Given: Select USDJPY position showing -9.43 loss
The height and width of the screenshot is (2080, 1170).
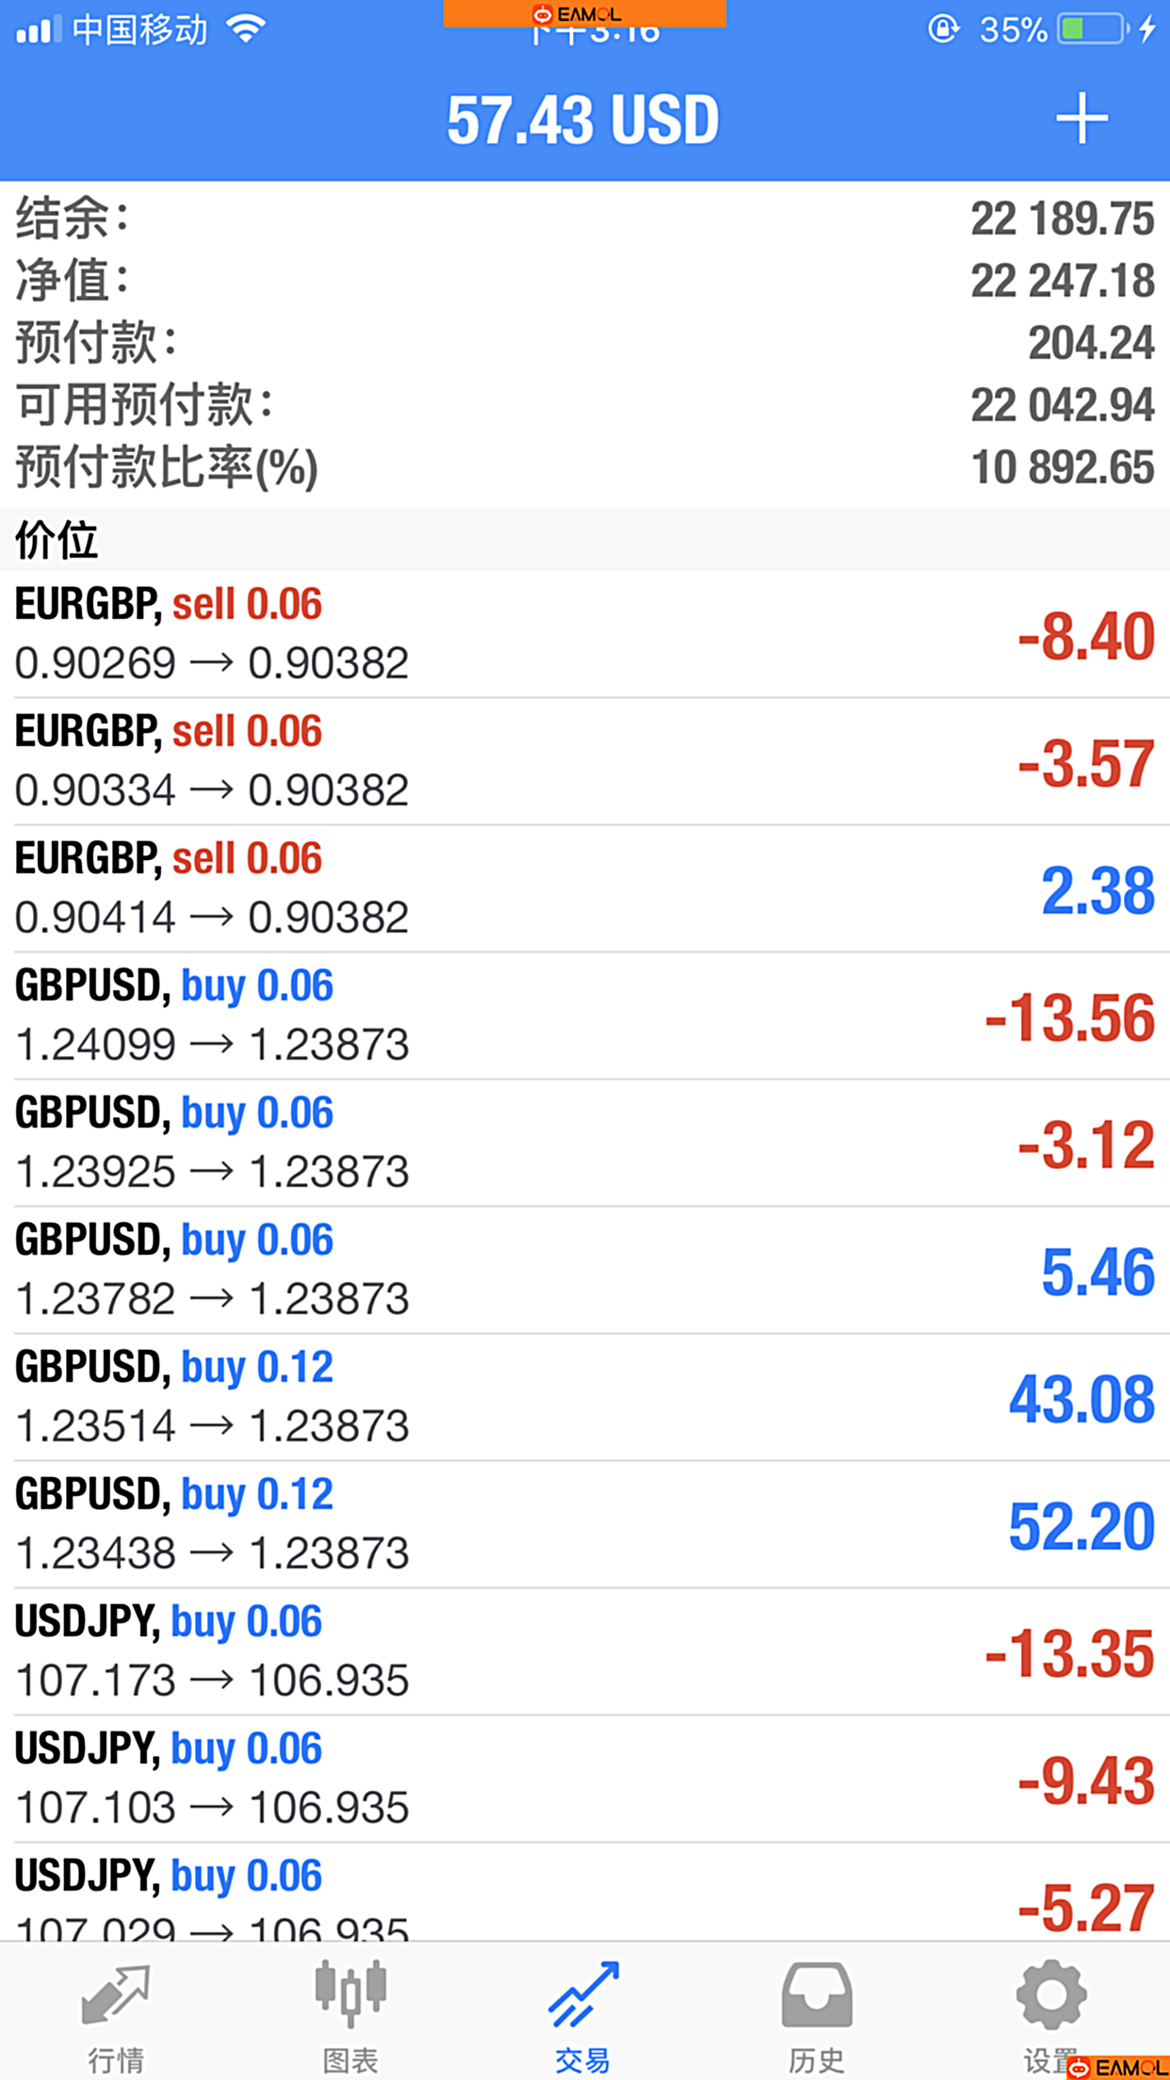Looking at the screenshot, I should point(584,1779).
